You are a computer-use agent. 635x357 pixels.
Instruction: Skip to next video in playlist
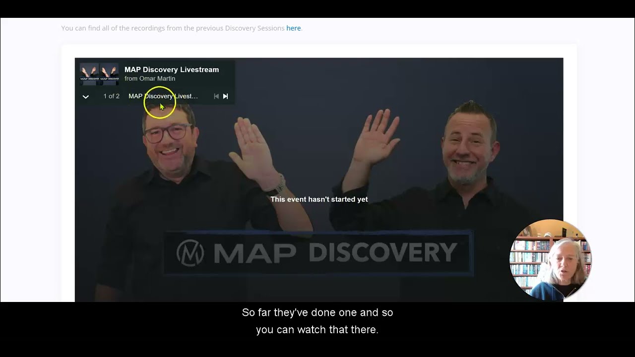pyautogui.click(x=225, y=96)
